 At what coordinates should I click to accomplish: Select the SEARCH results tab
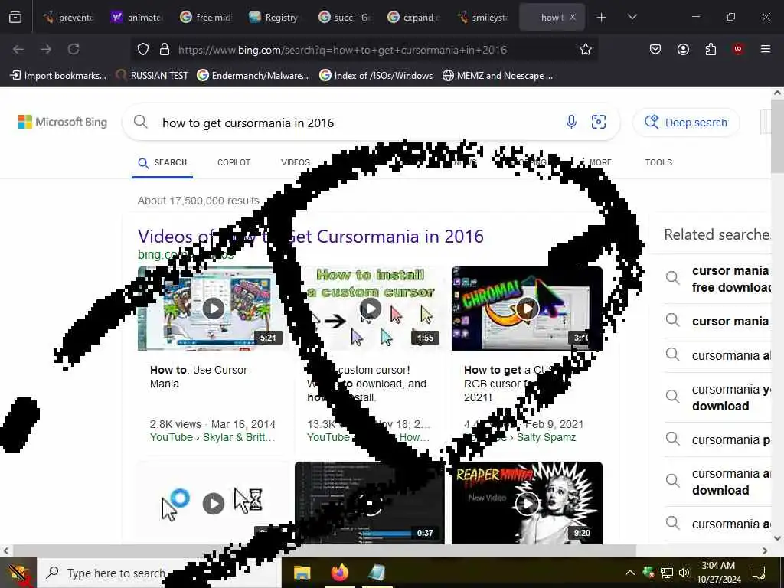[x=162, y=163]
